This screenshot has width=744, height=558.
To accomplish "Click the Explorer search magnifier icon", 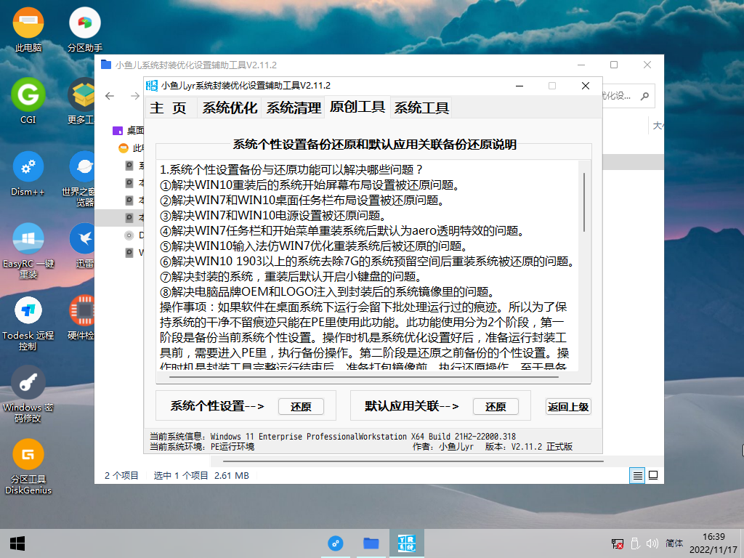I will (x=644, y=97).
